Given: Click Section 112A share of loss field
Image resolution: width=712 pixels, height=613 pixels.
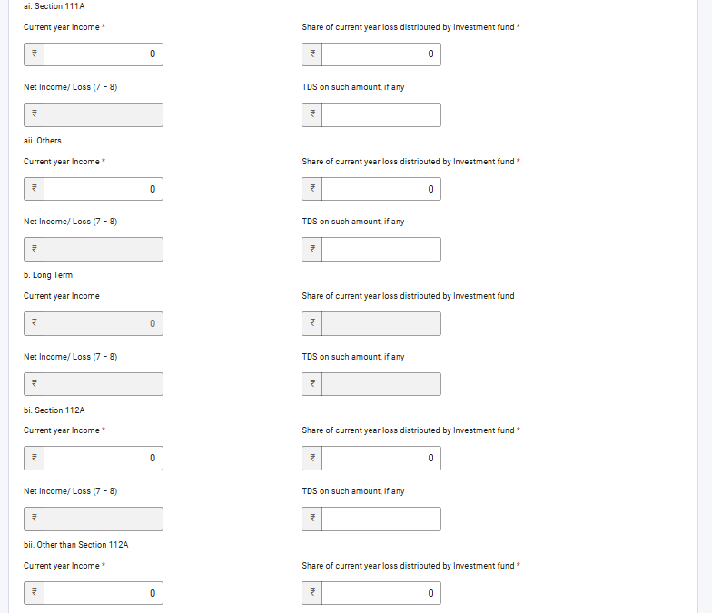Looking at the screenshot, I should (x=381, y=458).
